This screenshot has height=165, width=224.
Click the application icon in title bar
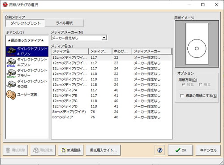(x=5, y=4)
